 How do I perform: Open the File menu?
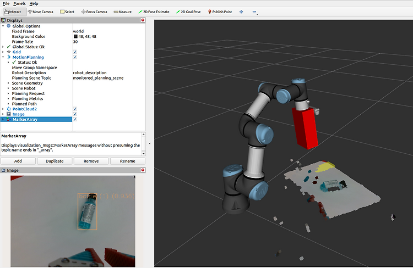pos(6,3)
